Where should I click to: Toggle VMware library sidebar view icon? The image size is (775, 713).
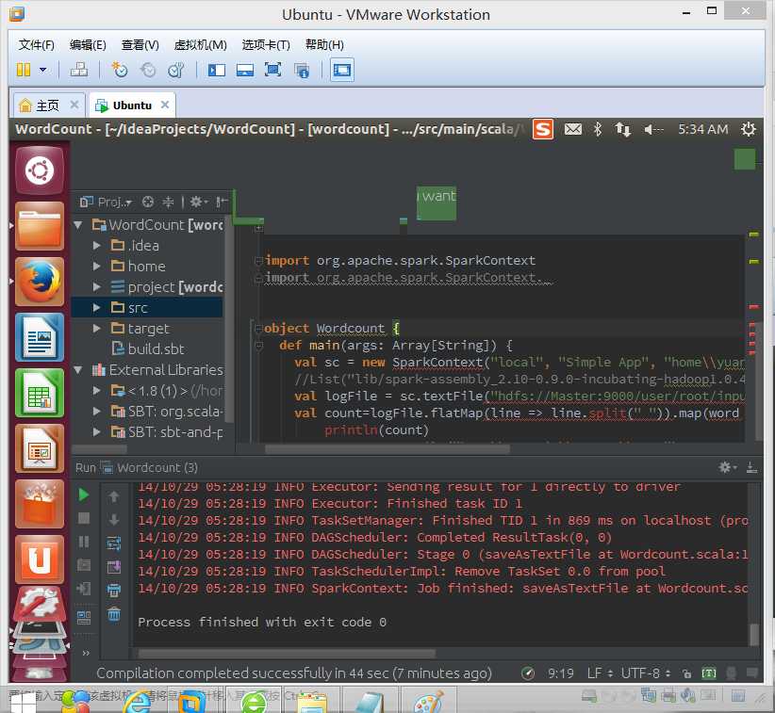(217, 70)
